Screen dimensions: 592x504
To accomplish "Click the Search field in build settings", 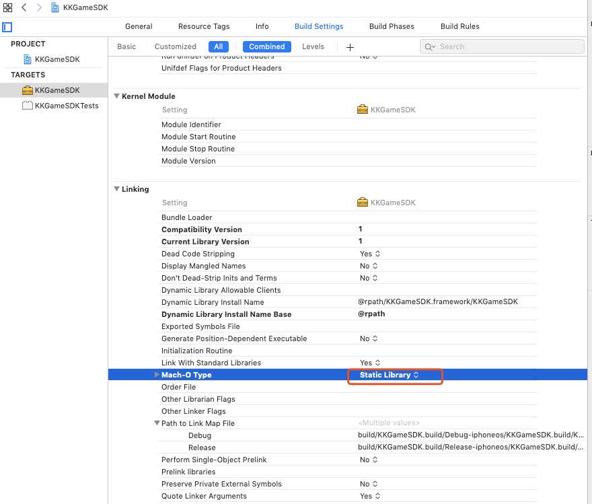I will 502,47.
